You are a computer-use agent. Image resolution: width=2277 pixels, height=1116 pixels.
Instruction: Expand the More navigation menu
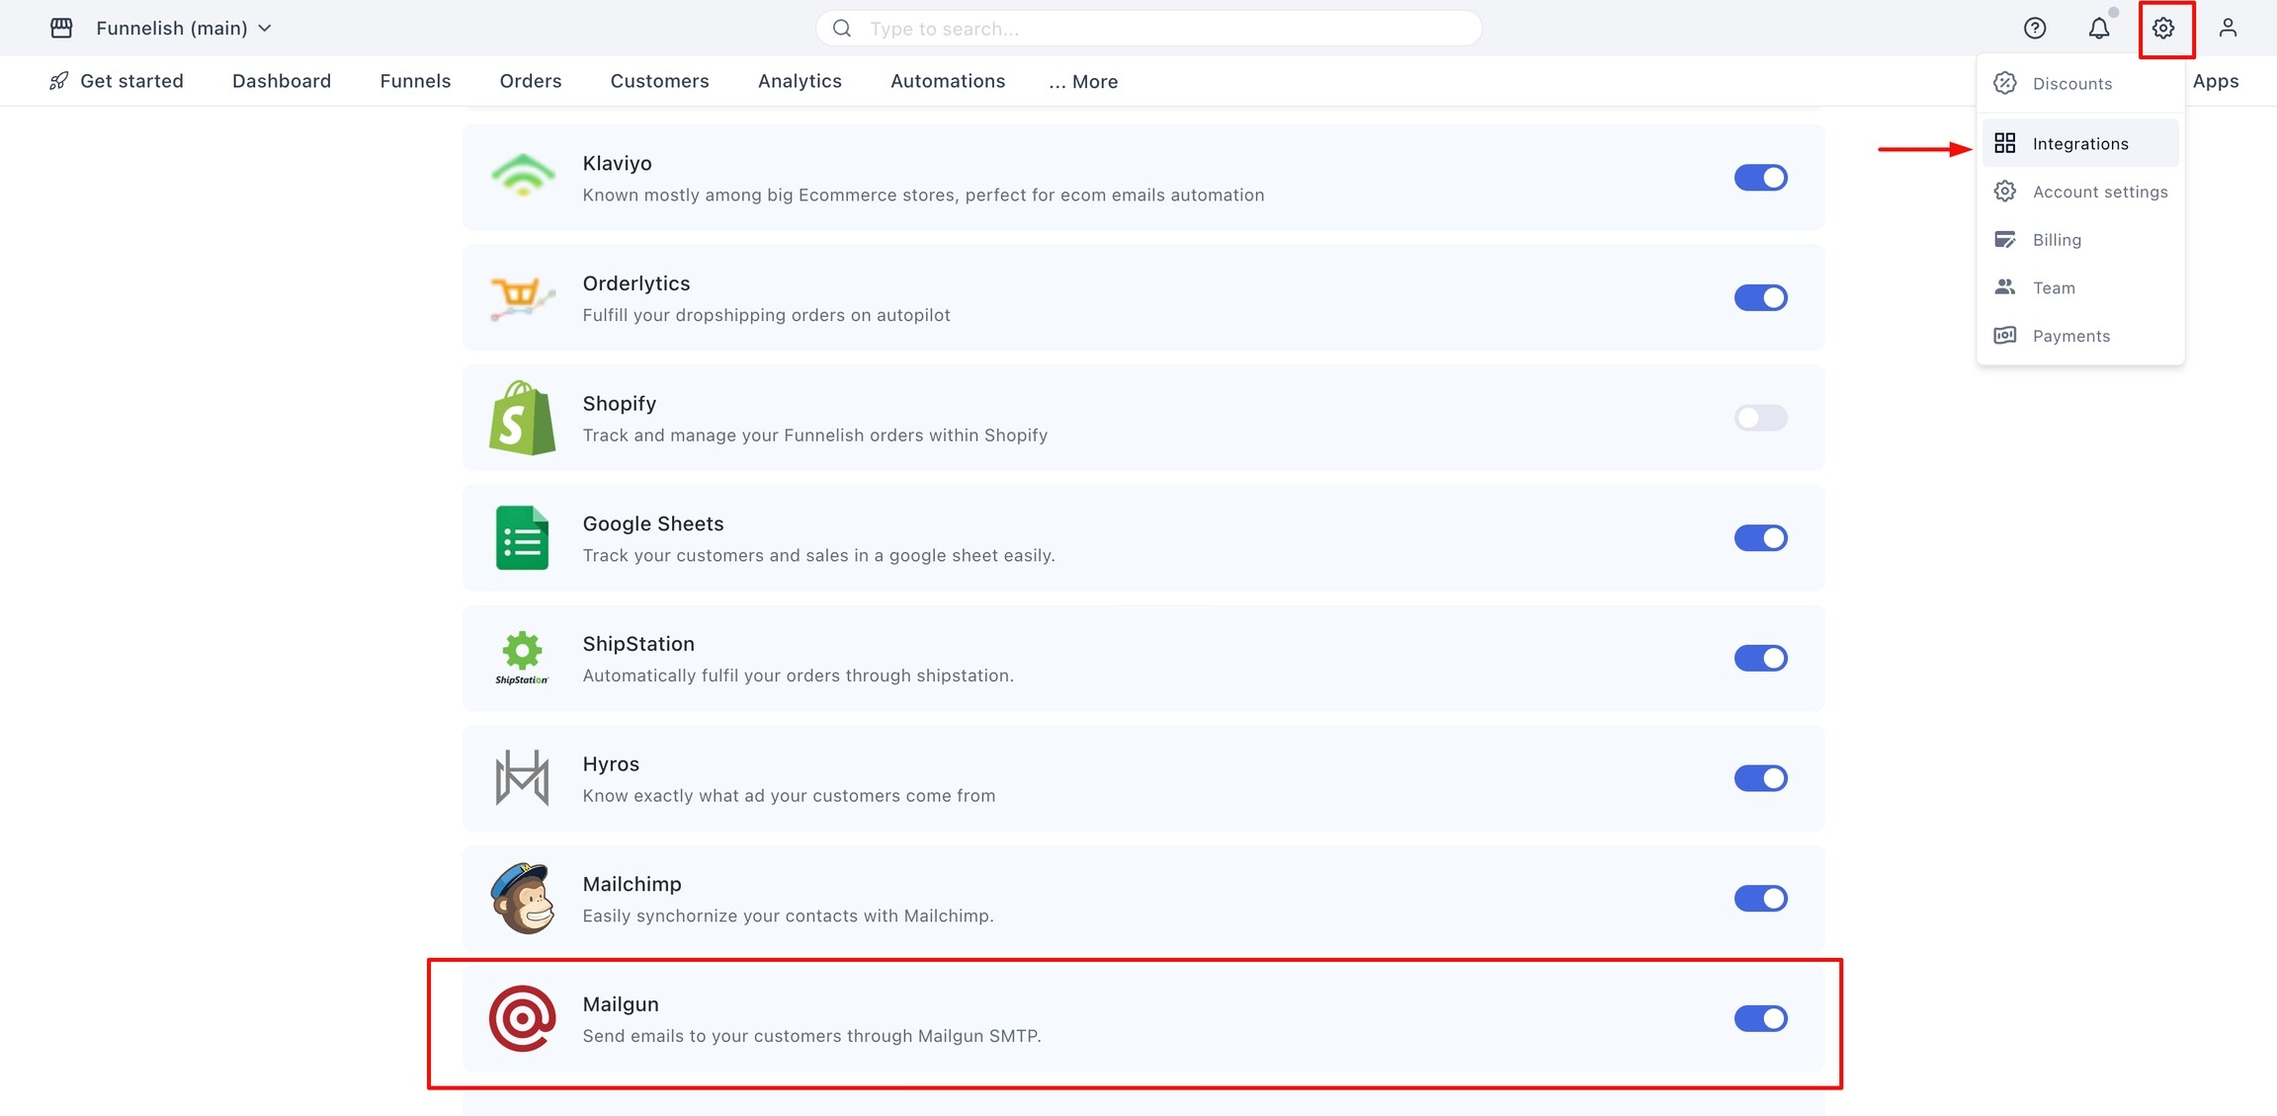1083,82
